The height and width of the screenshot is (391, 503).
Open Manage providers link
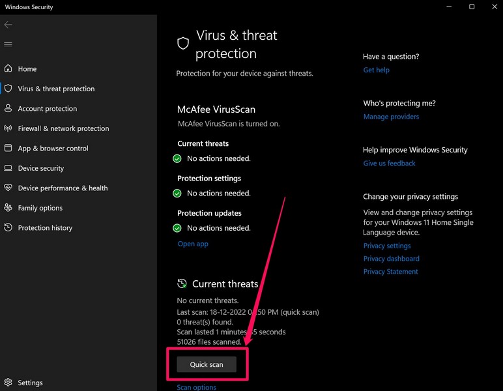391,117
